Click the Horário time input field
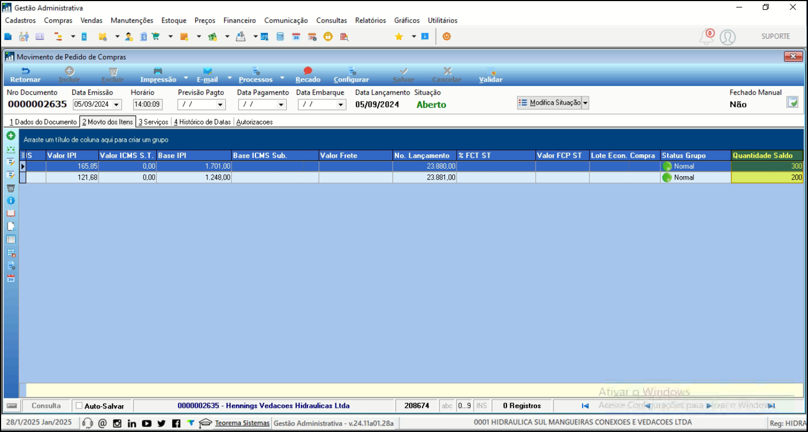The width and height of the screenshot is (808, 432). (x=147, y=105)
